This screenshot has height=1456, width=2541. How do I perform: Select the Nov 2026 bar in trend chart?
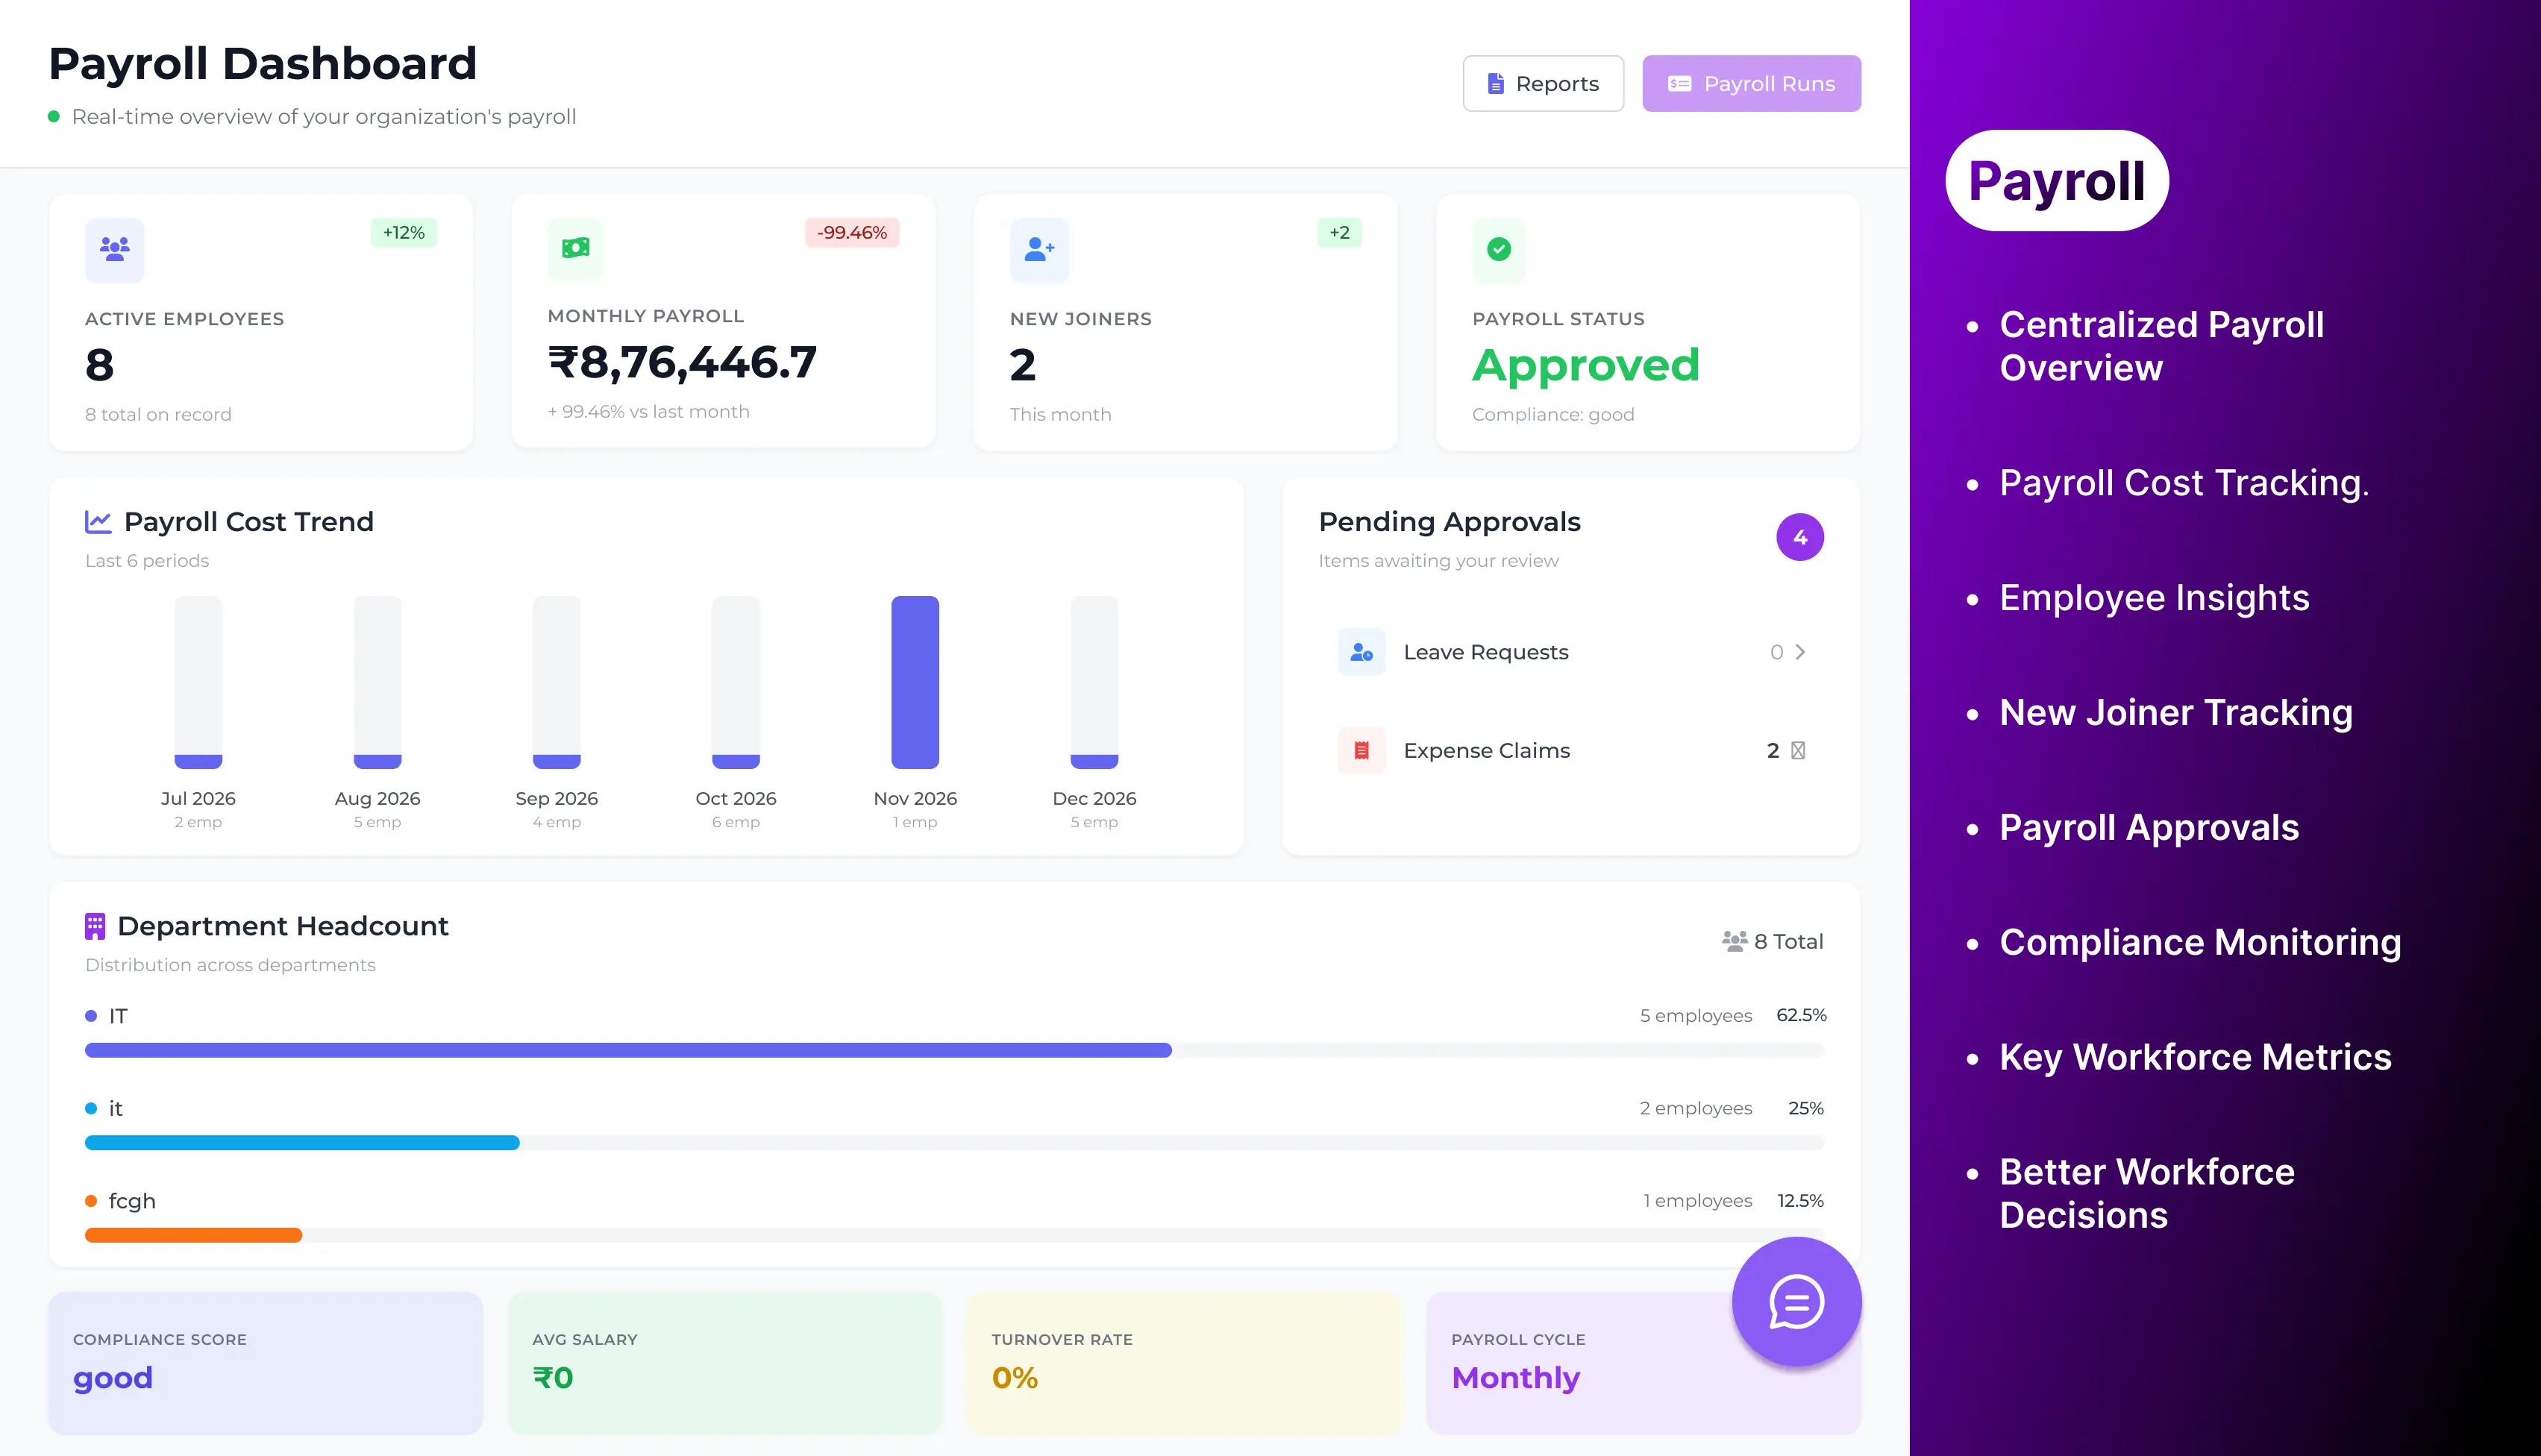(915, 682)
